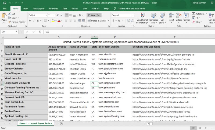This screenshot has height=130, width=215.
Task: Expand the font size 11 dropdown
Action: click(x=54, y=15)
